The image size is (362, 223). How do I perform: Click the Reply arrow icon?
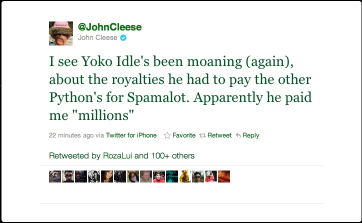tap(238, 135)
